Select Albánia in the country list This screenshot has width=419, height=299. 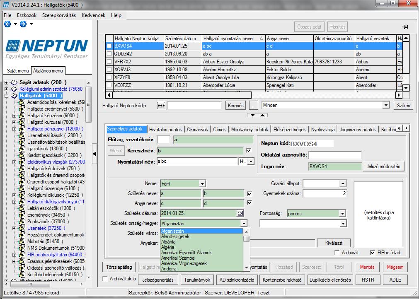tap(202, 242)
